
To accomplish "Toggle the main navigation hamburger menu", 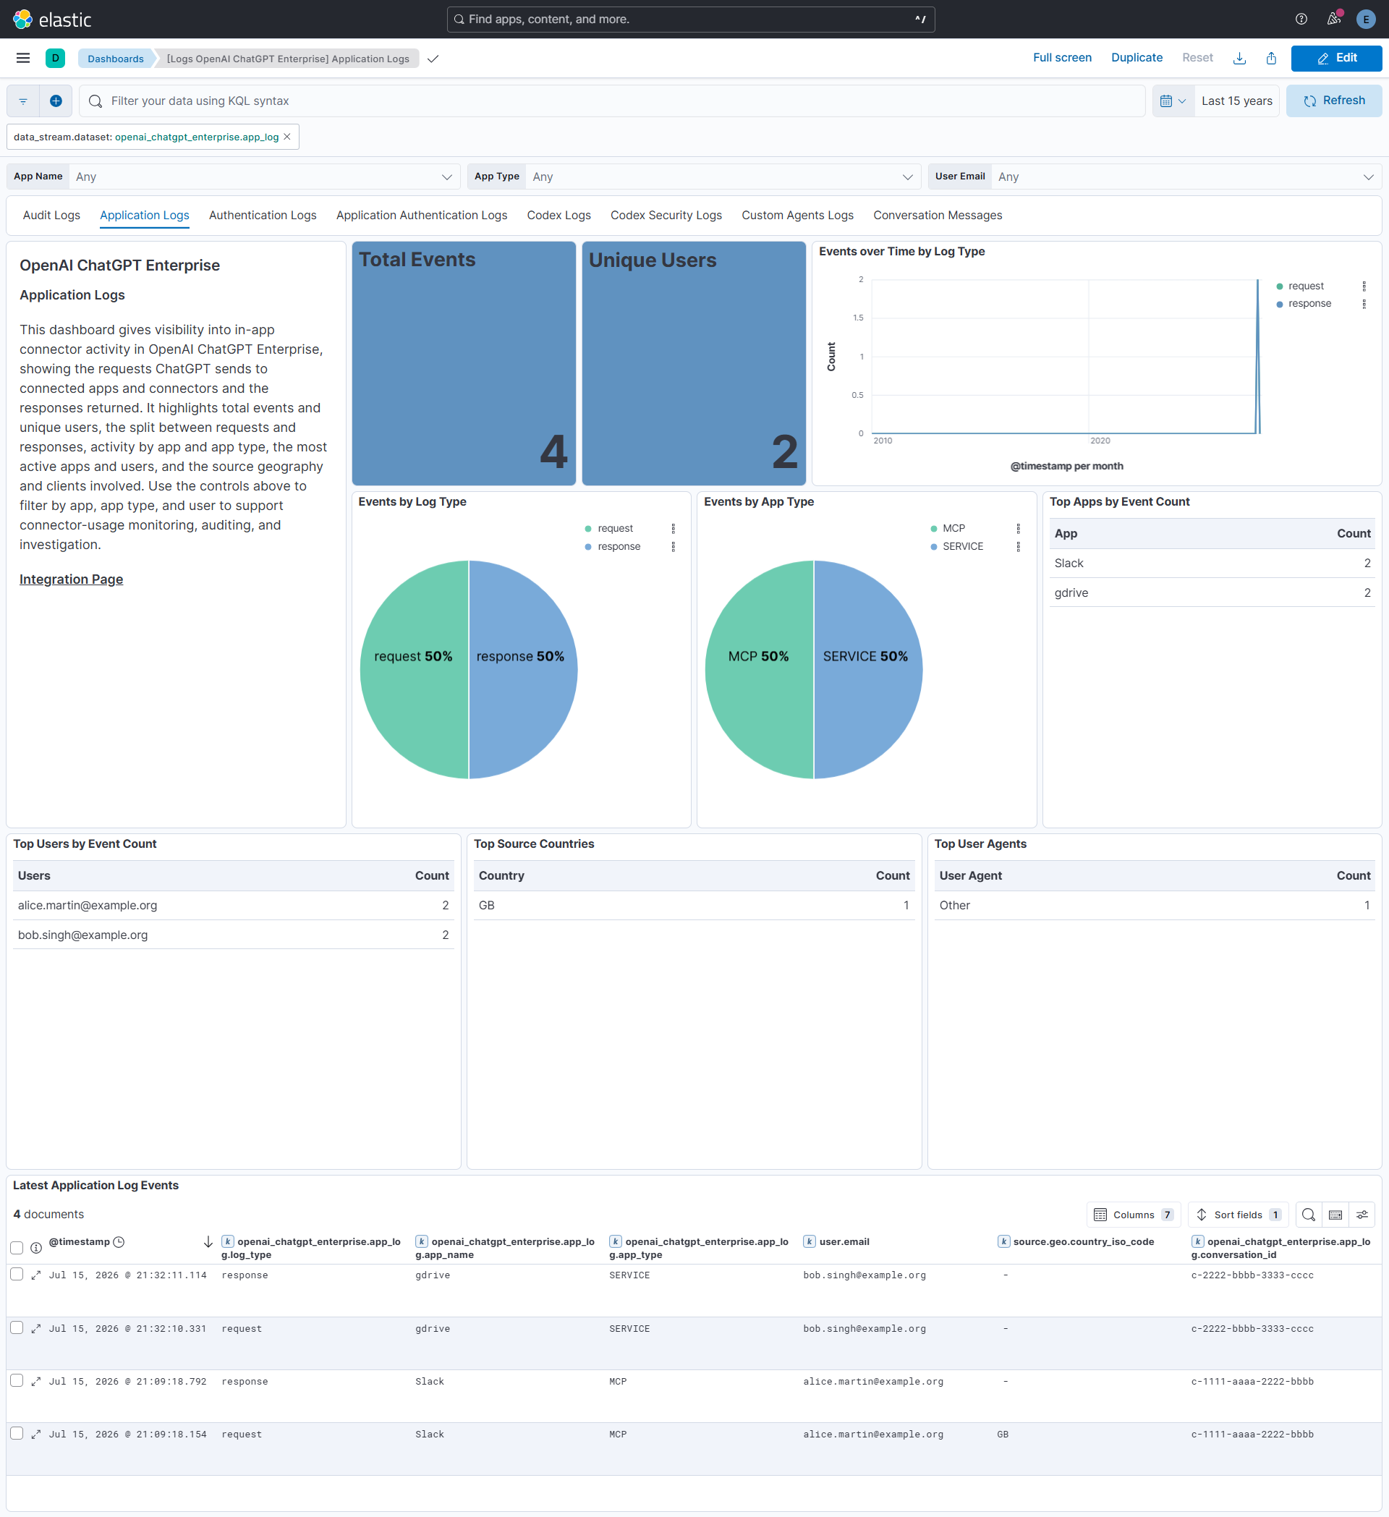I will click(23, 58).
